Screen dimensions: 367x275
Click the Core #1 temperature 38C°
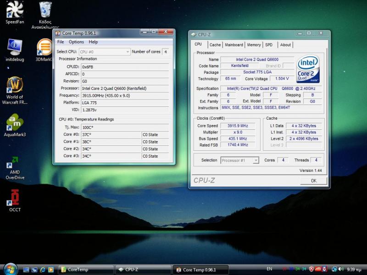[x=111, y=142]
